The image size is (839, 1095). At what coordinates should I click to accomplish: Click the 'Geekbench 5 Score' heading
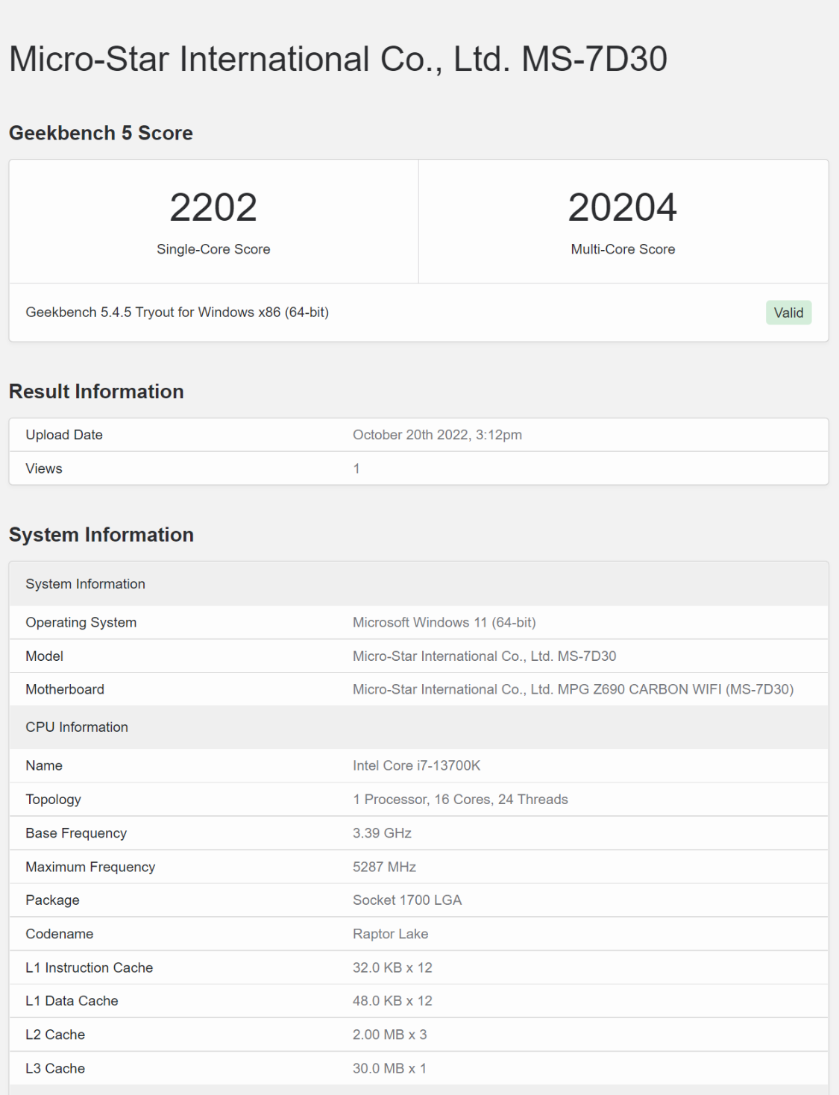tap(101, 133)
